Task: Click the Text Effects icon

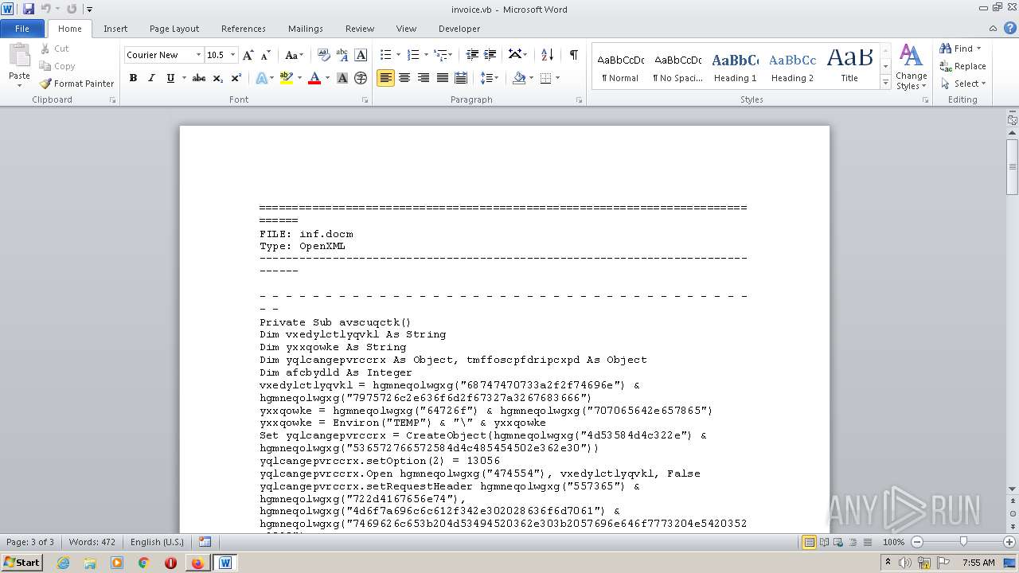Action: point(260,78)
